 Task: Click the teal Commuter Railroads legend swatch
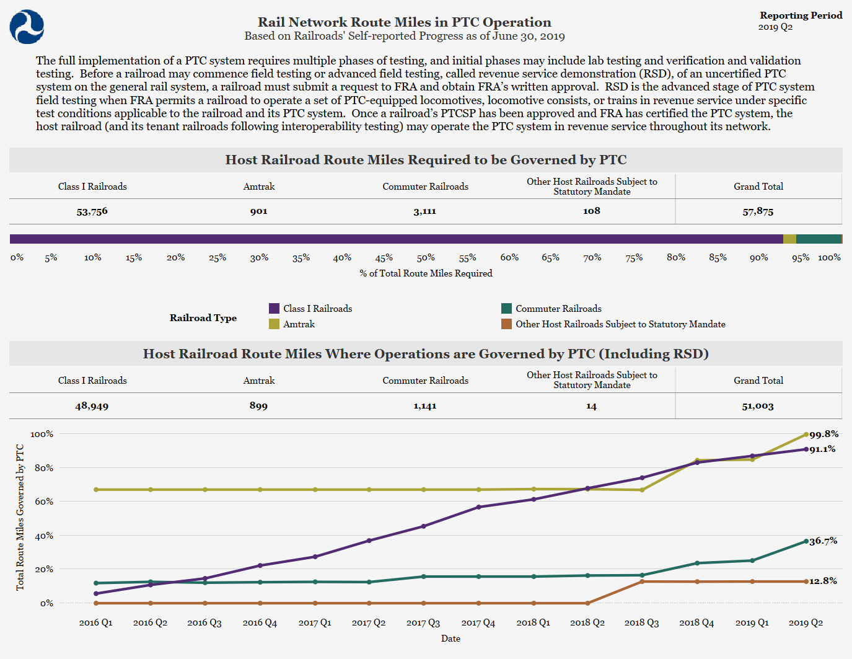tap(506, 308)
